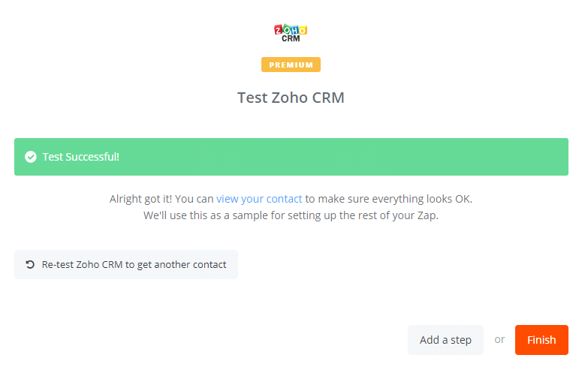Click the yellow PREMIUM badge
The height and width of the screenshot is (373, 582).
pos(291,65)
